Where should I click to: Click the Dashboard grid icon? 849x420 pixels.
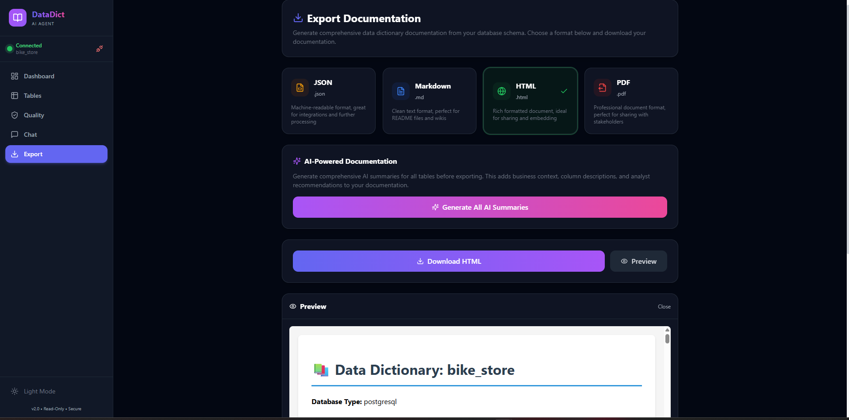click(15, 76)
